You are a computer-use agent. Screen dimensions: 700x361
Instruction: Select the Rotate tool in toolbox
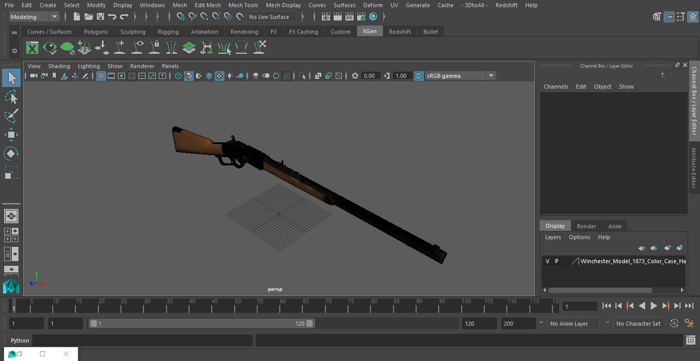[11, 154]
